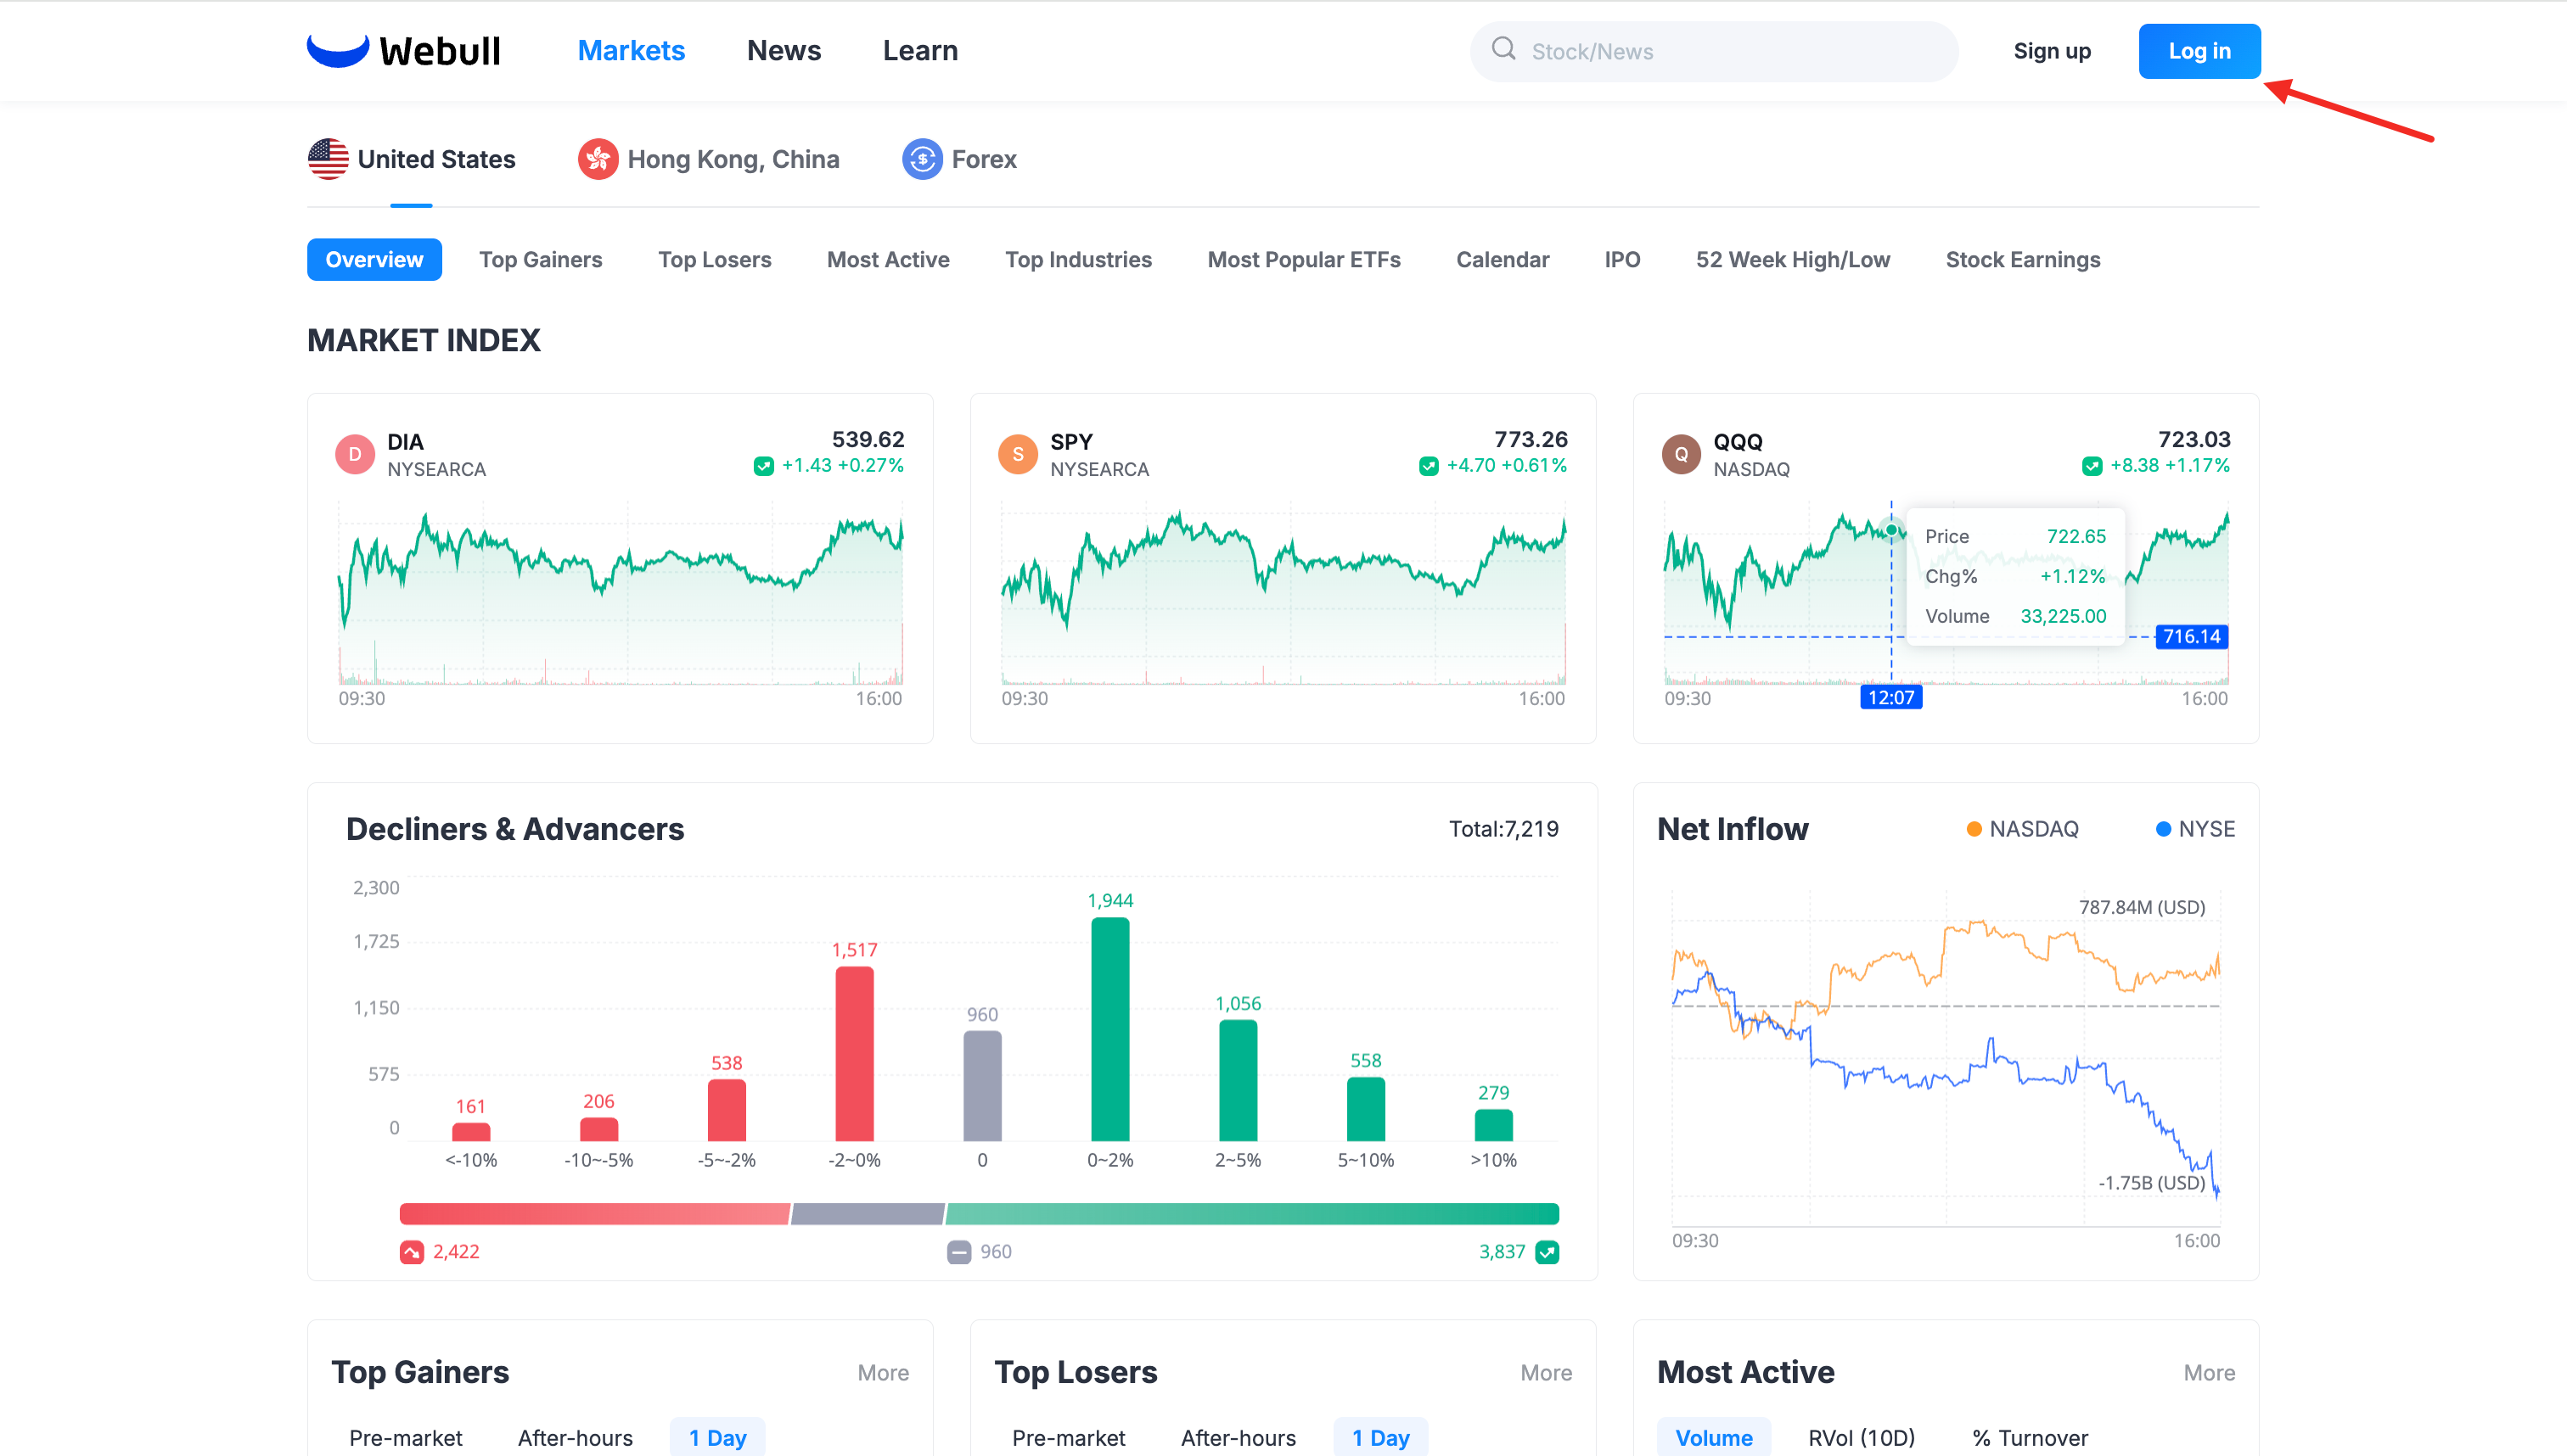Select RVol (10D) under Most Active

pyautogui.click(x=1862, y=1438)
